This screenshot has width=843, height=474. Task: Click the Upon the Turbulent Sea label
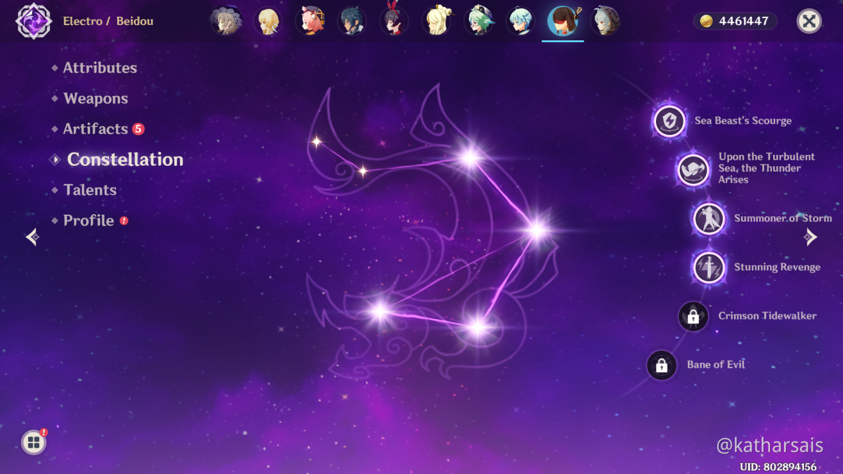coord(767,168)
